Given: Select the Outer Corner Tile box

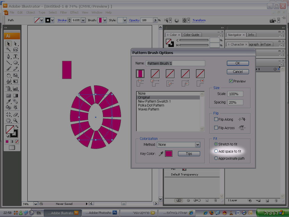Looking at the screenshot, I should (x=155, y=74).
